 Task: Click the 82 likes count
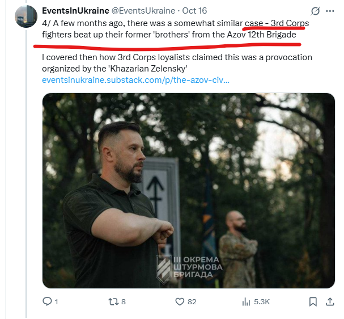(192, 302)
